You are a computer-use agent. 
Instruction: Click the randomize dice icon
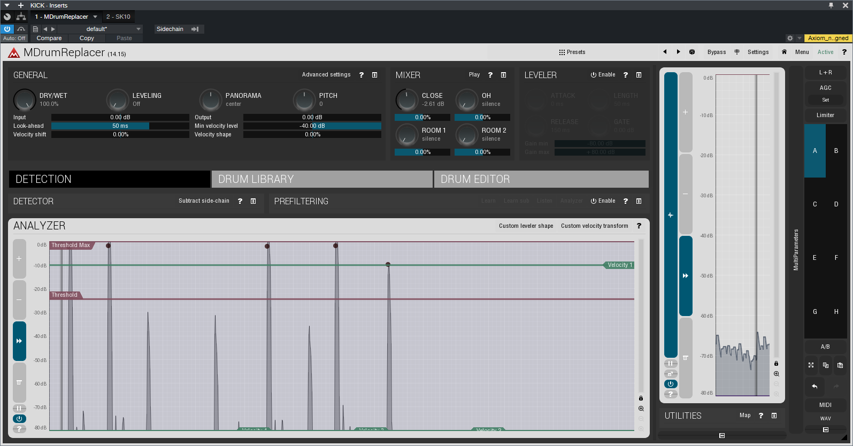tap(692, 52)
